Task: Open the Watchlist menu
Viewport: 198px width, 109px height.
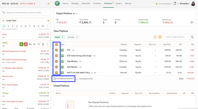Action: click(x=86, y=3)
